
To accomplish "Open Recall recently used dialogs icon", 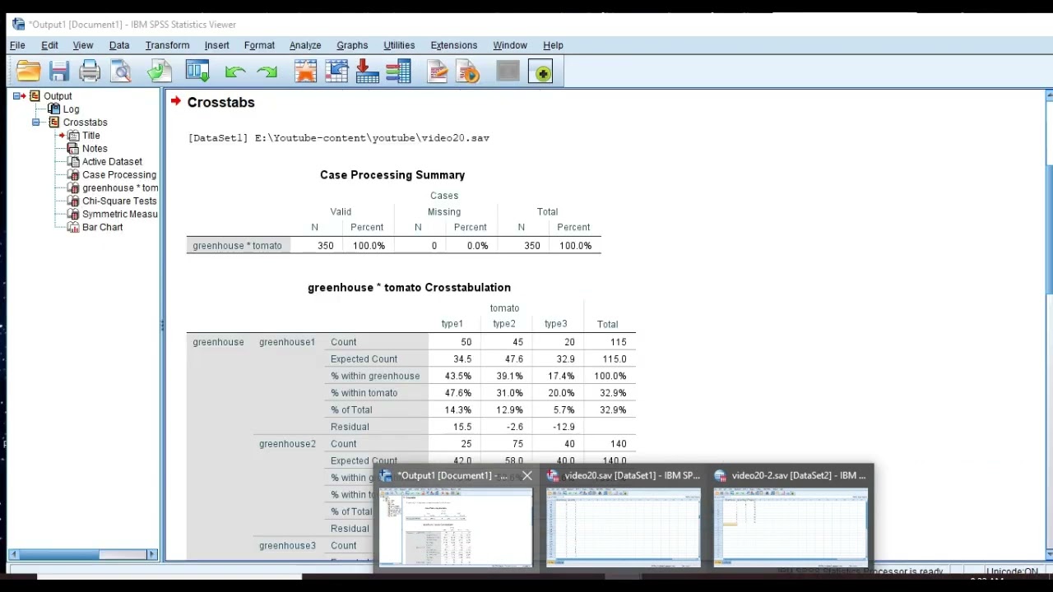I will point(197,72).
